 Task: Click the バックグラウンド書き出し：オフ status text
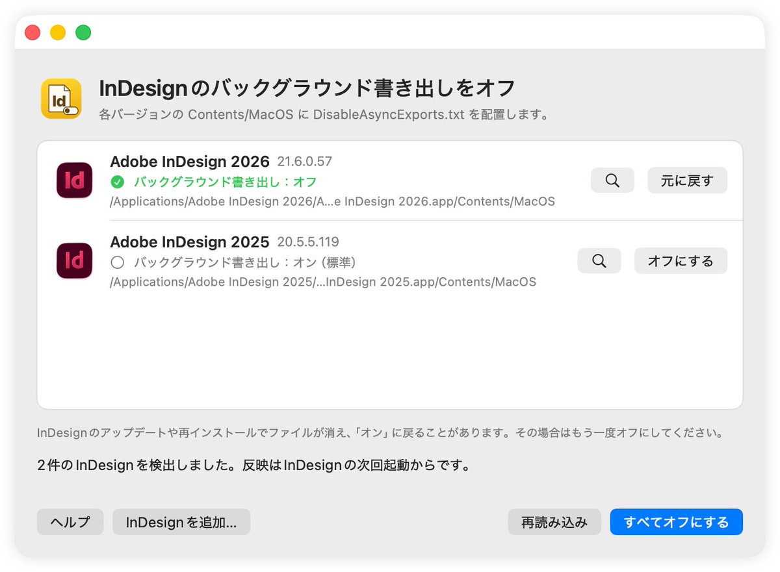[226, 182]
